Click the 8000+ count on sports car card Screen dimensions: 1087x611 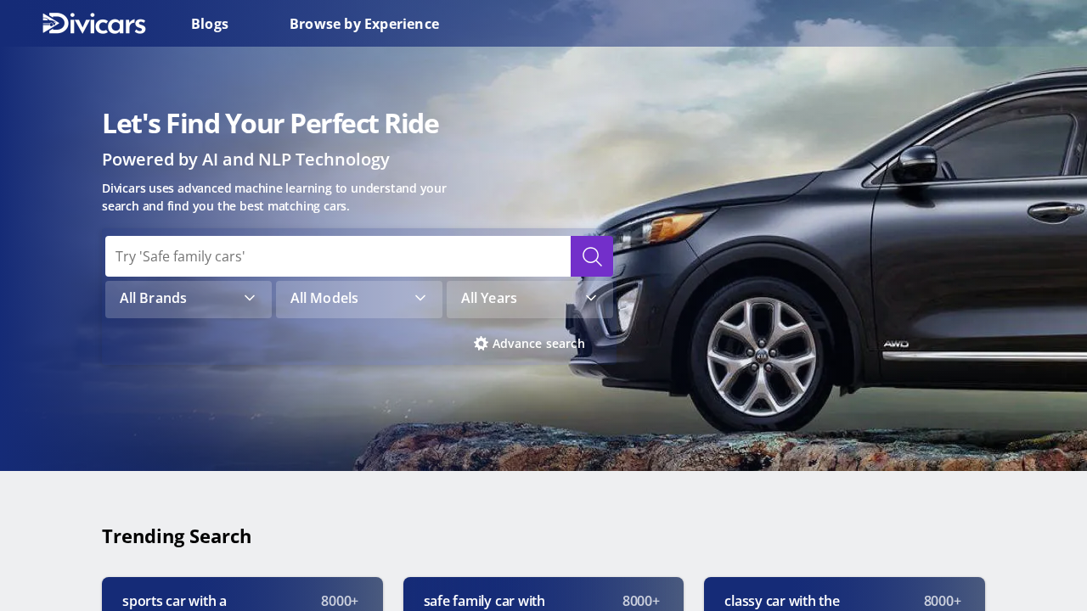pos(340,601)
